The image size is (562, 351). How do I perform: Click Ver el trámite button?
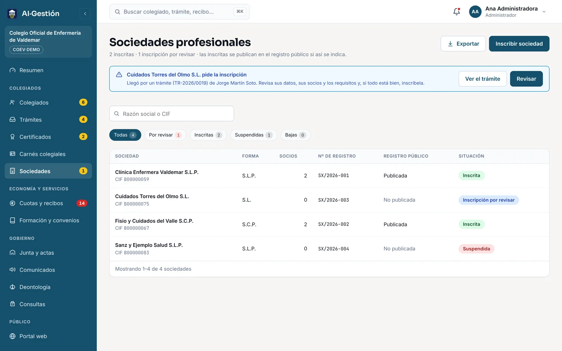coord(483,79)
